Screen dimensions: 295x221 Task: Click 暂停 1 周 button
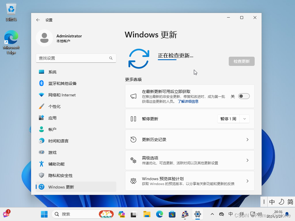pos(228,119)
